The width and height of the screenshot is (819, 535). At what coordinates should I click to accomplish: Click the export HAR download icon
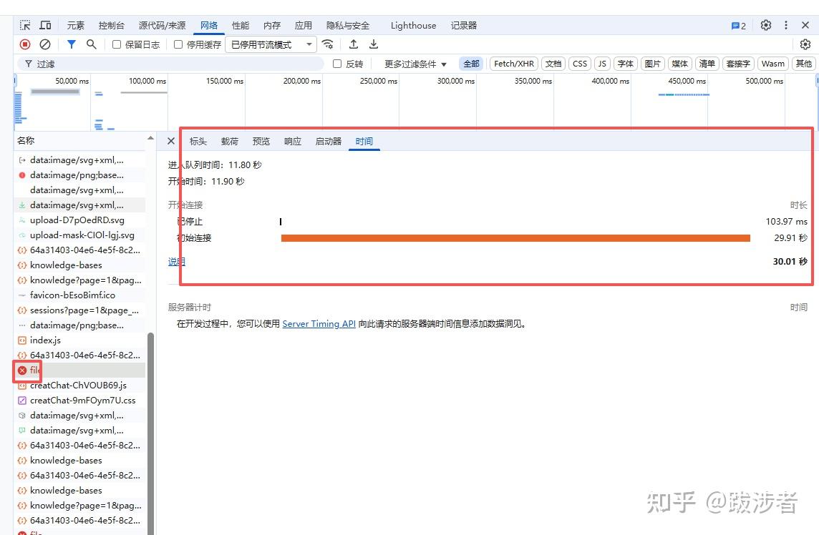373,44
